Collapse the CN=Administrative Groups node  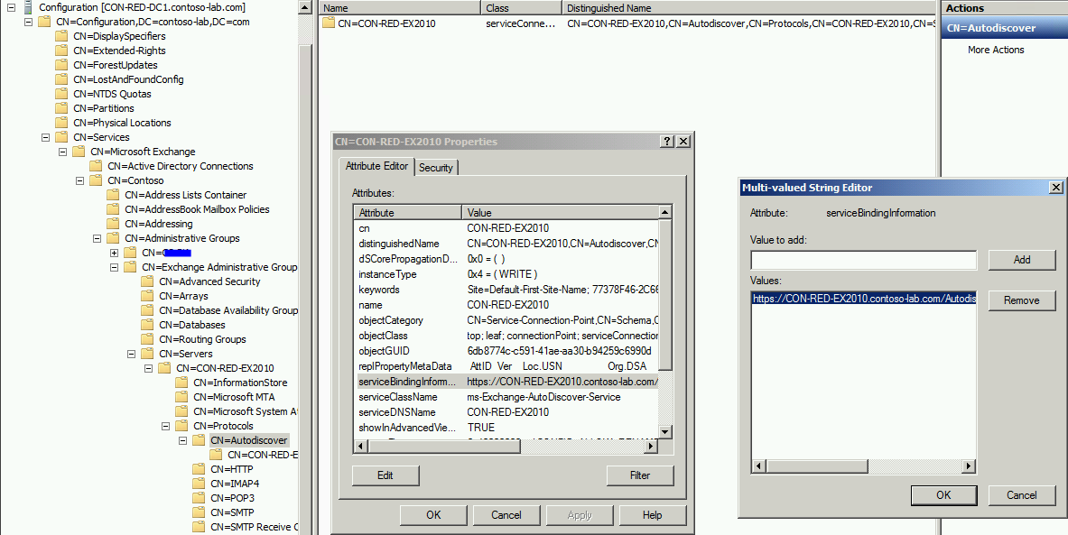pos(97,238)
